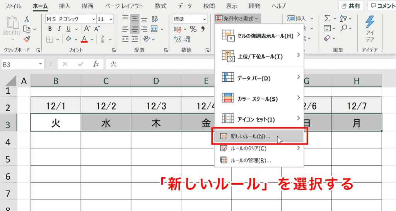Select 新しいルール(N)... menu item
Viewport: 396px width, 211px height.
[259, 136]
